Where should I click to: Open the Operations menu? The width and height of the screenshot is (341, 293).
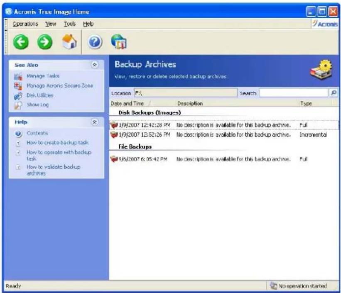point(25,24)
